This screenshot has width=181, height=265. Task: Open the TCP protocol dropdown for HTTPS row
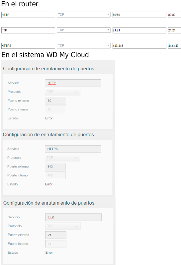coord(84,46)
